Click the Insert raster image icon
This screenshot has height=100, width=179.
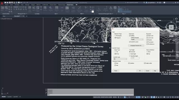2,8
